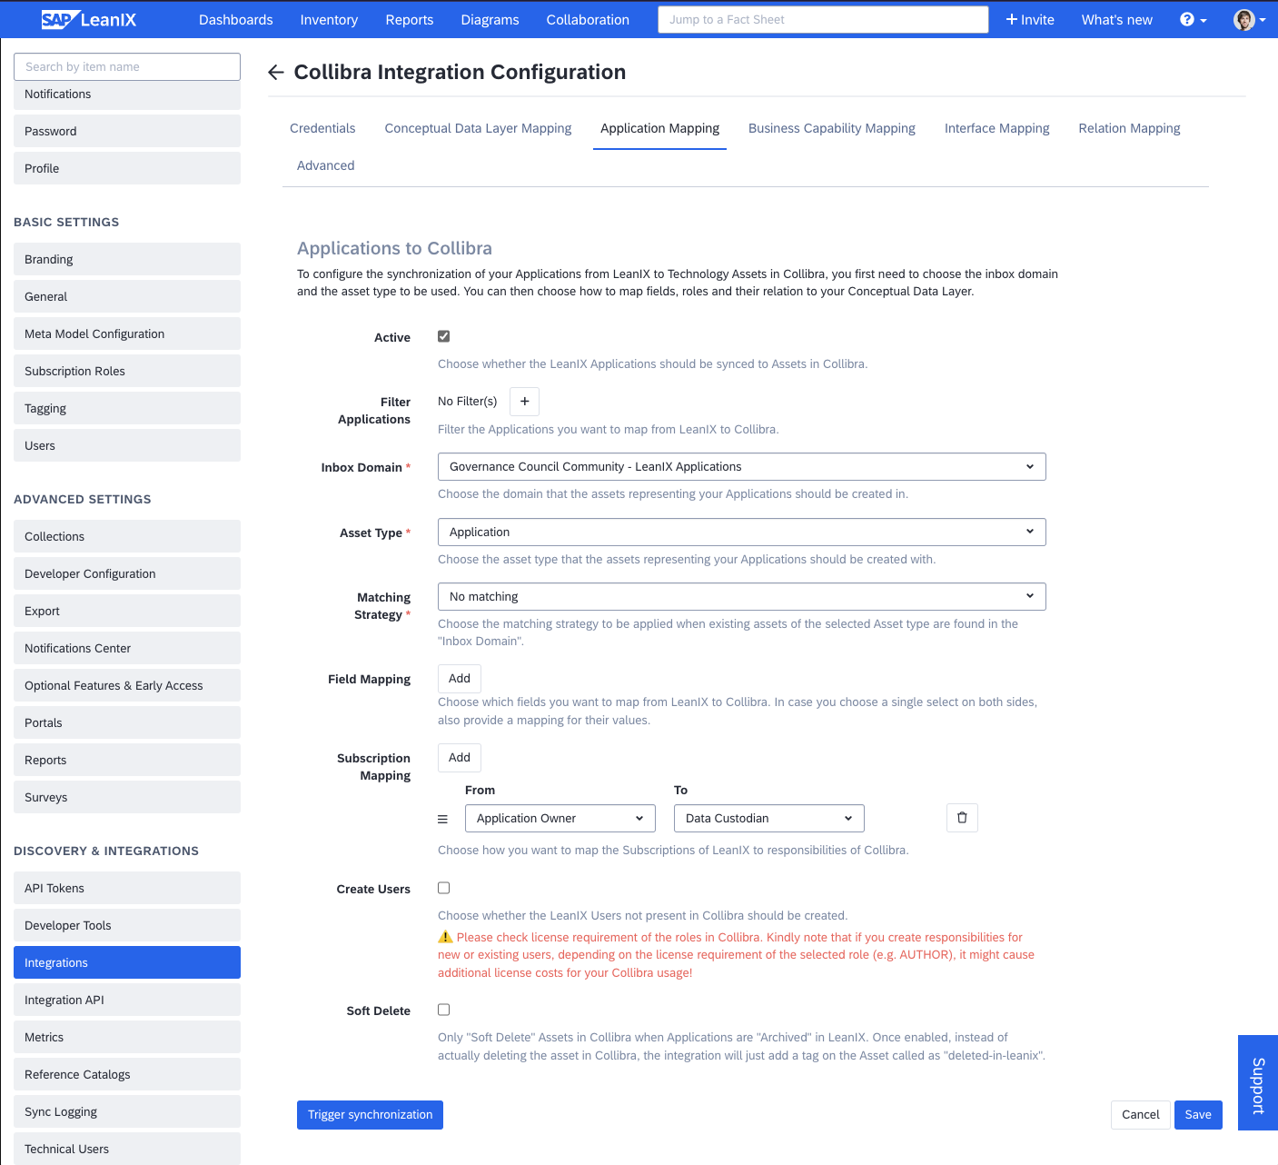
Task: Open Inventory in the top navigation
Action: [x=329, y=20]
